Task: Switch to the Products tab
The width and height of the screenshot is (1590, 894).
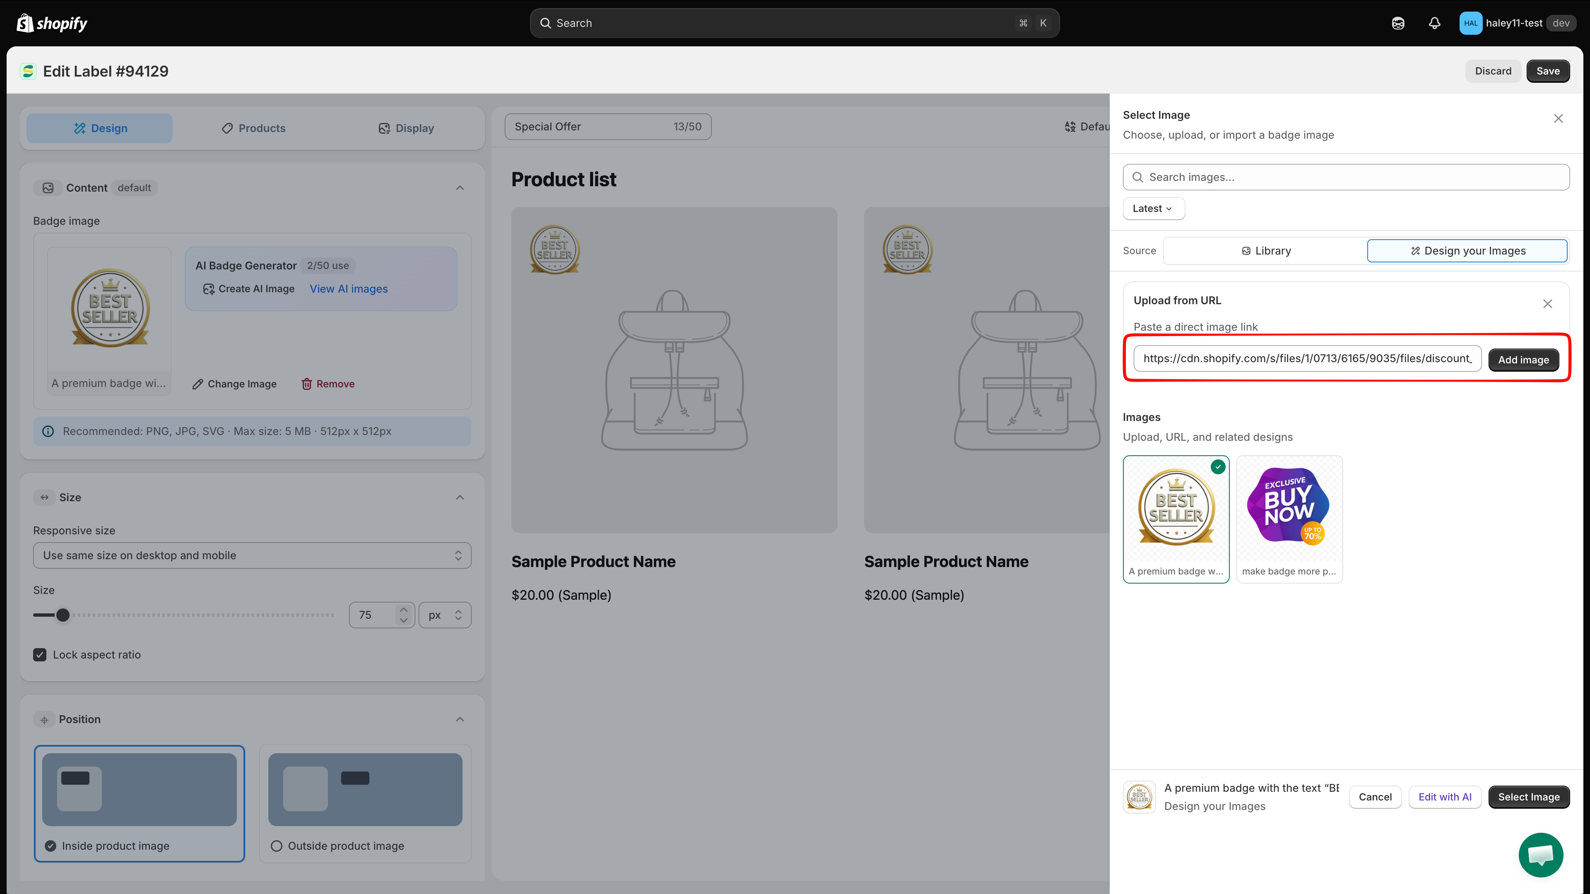Action: (x=254, y=128)
